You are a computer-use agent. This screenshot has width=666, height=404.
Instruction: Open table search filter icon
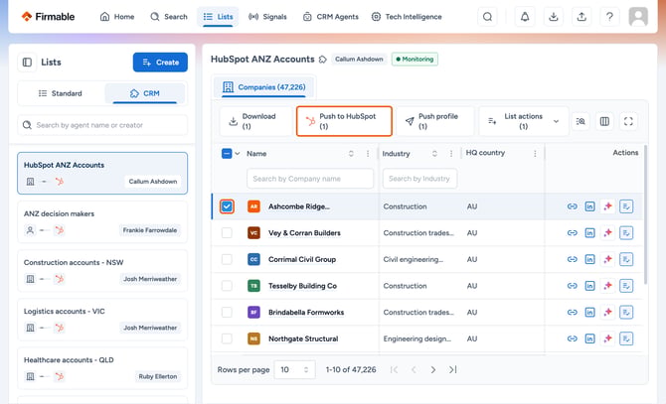(x=581, y=122)
